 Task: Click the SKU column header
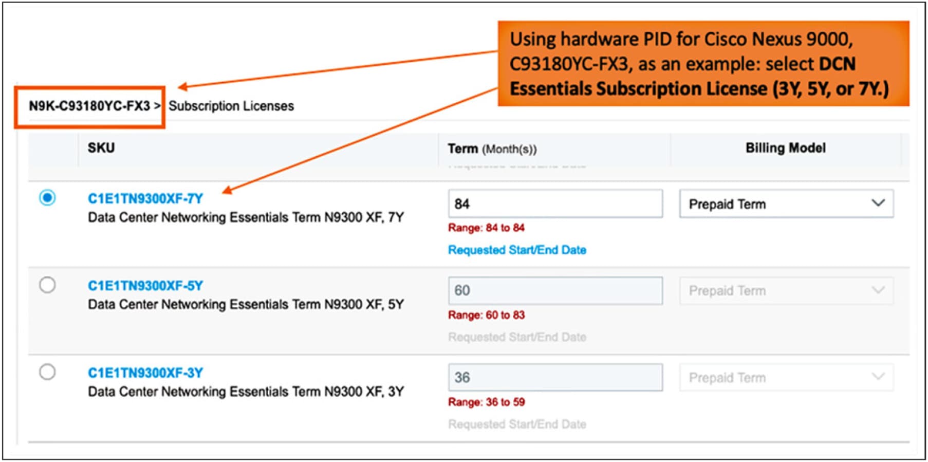(x=101, y=148)
